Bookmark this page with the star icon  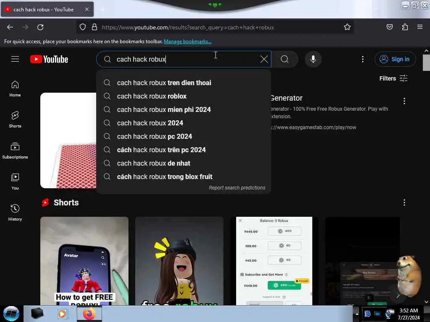coord(347,27)
